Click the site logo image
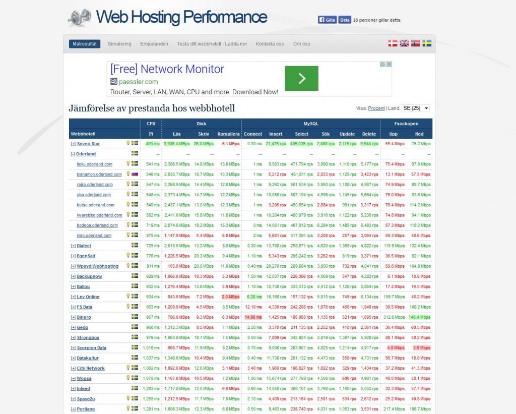The width and height of the screenshot is (516, 414). [80, 18]
